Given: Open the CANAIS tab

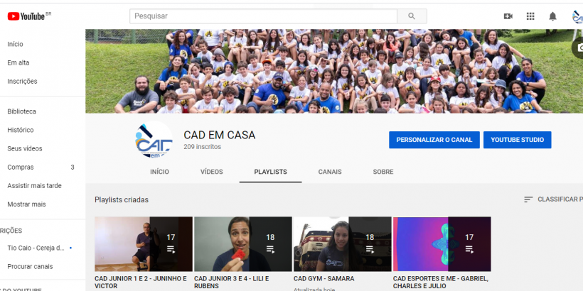Looking at the screenshot, I should (329, 172).
